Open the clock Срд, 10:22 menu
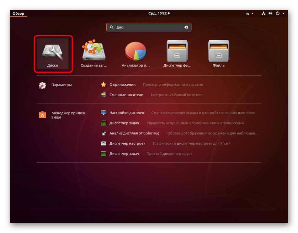Screen dimensions: 298x233 (x=159, y=13)
